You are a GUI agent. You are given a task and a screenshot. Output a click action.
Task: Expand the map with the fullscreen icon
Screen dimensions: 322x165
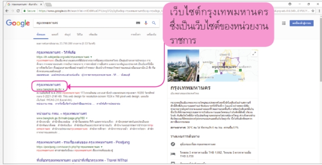254,53
